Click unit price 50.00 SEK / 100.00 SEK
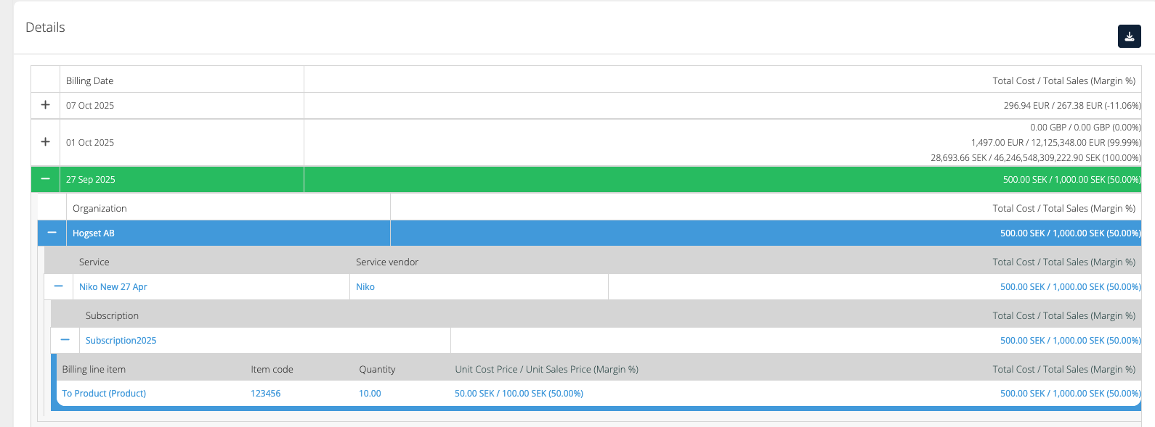The image size is (1155, 427). (x=519, y=394)
